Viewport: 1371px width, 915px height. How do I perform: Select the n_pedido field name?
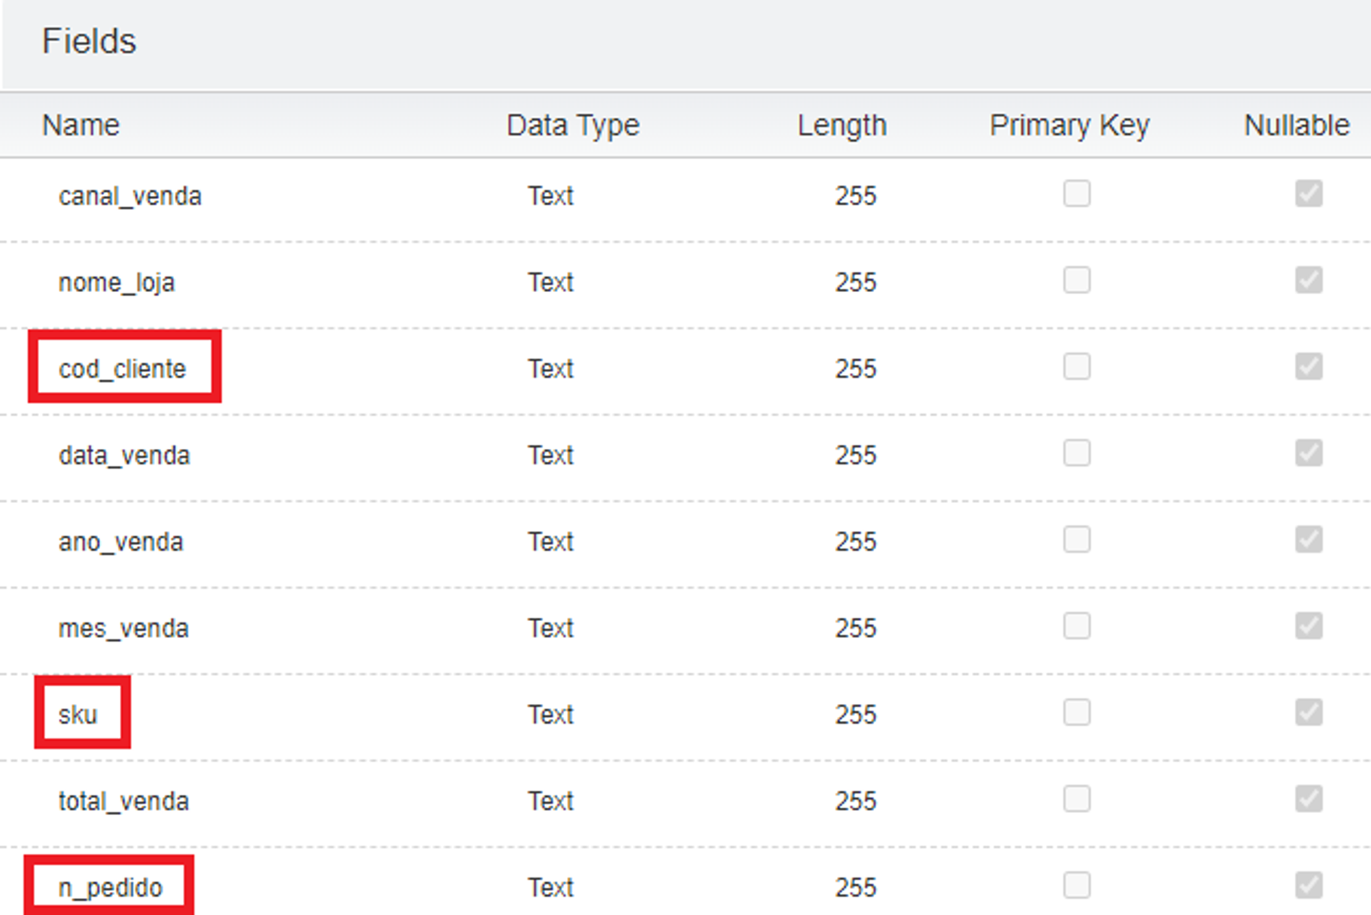(110, 888)
